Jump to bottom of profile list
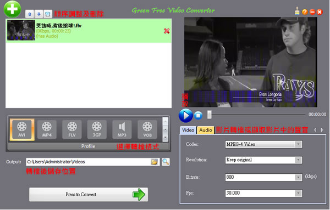Viewport: 330px width, 210px height. (166, 138)
